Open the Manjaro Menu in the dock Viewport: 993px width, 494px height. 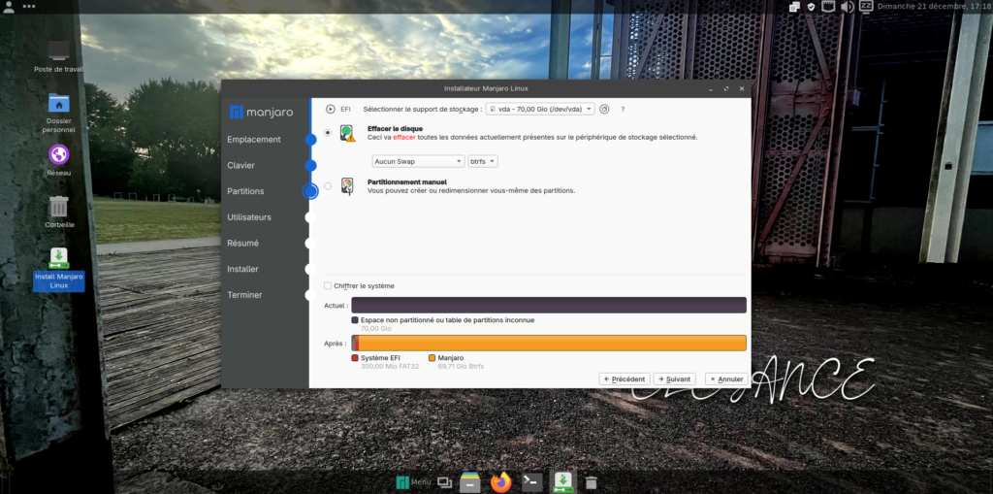(x=413, y=482)
